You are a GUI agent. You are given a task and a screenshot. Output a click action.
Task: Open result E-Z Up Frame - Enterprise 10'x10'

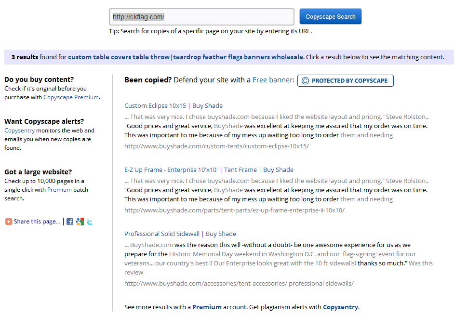pyautogui.click(x=209, y=170)
